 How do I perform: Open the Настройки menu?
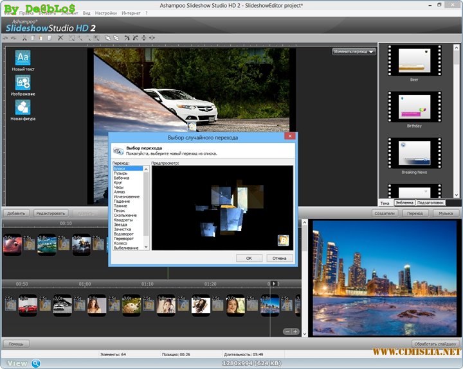tap(105, 13)
